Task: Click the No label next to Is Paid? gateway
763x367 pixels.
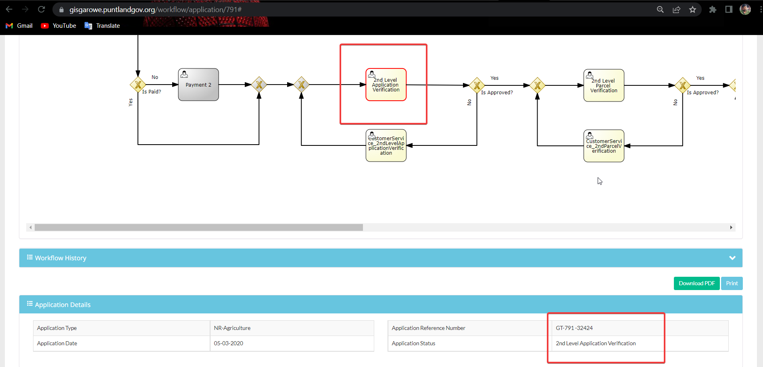Action: coord(155,77)
